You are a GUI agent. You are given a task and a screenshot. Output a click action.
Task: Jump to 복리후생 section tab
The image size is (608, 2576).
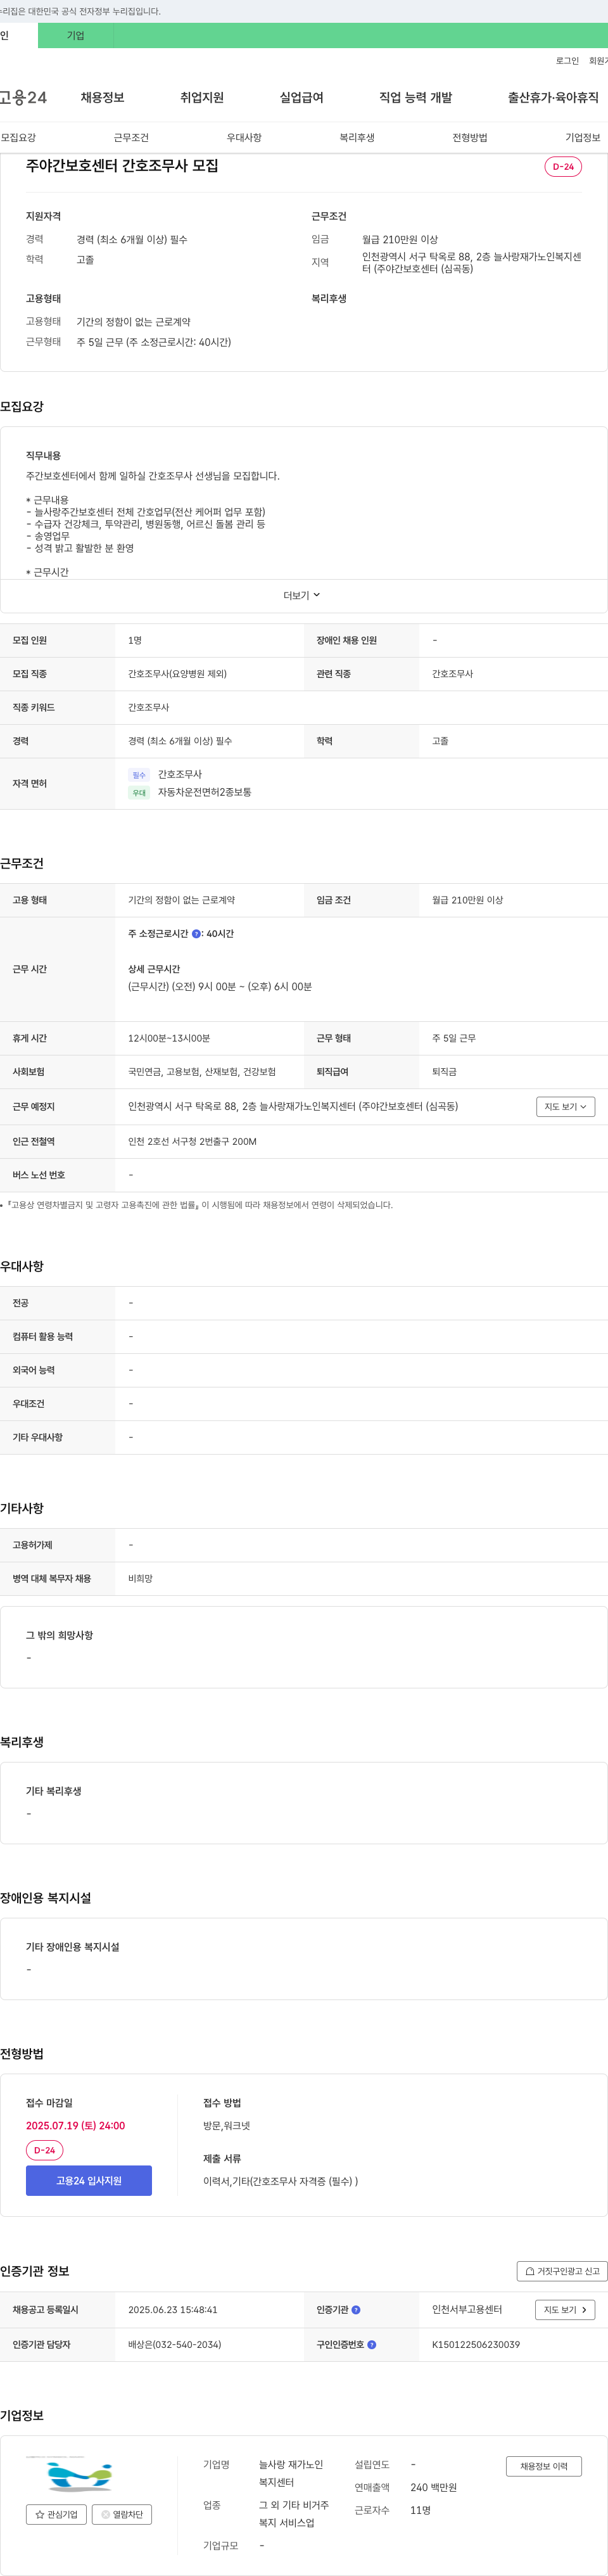(357, 137)
